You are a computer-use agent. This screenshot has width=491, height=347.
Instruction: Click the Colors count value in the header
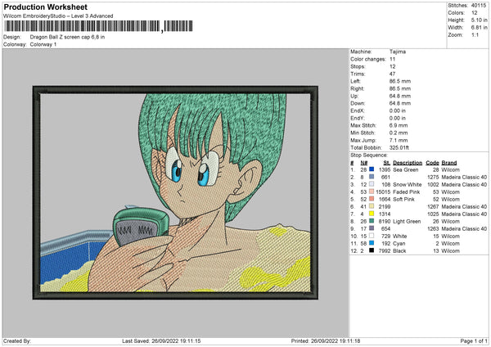pos(475,13)
